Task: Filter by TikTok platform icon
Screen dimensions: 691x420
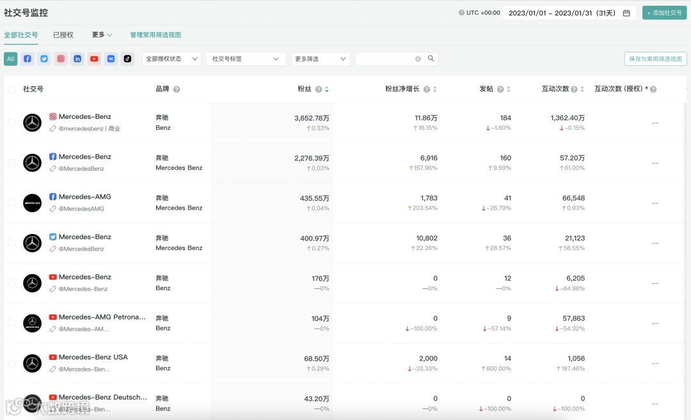Action: pos(127,59)
